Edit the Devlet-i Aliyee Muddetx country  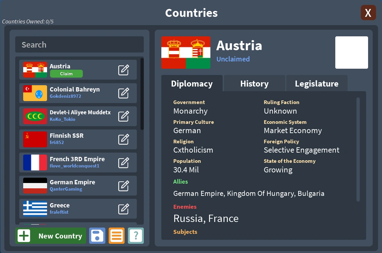click(x=124, y=116)
